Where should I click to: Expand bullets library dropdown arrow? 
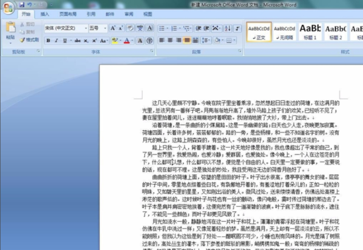click(x=168, y=28)
